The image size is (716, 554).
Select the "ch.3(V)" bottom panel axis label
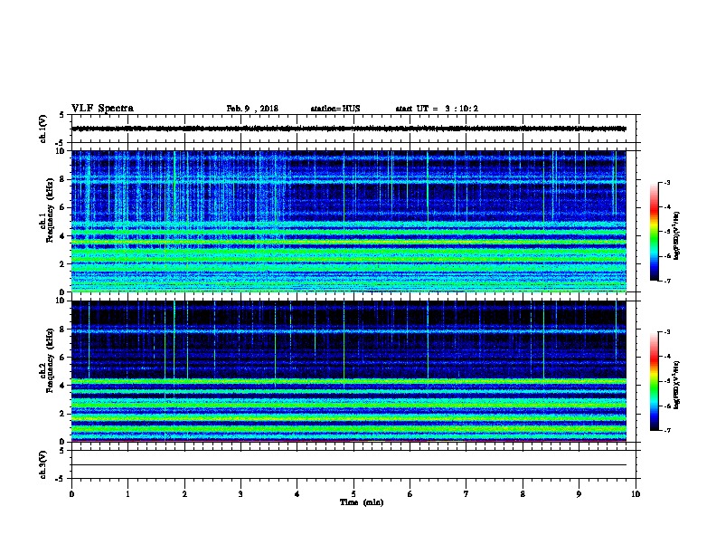click(x=43, y=464)
